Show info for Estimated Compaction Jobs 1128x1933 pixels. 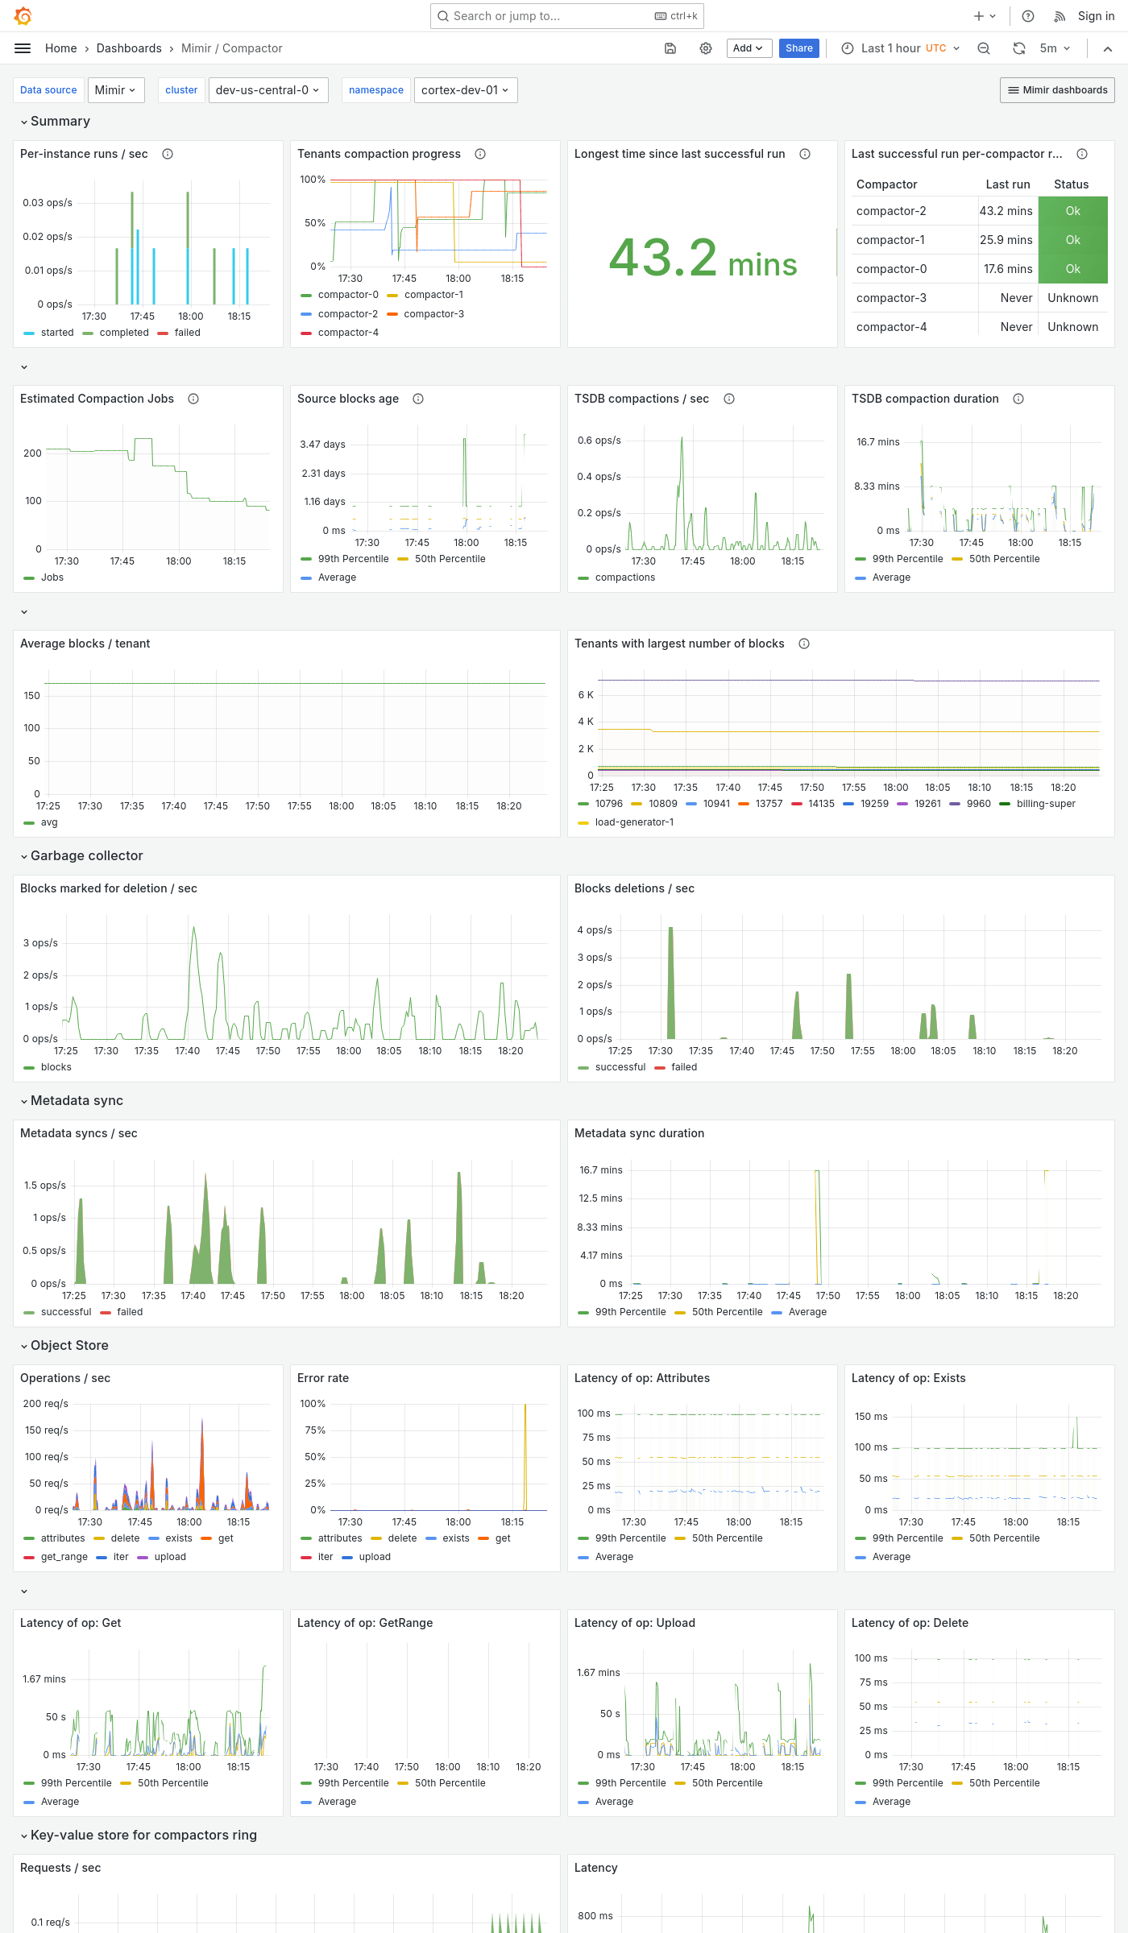[193, 399]
